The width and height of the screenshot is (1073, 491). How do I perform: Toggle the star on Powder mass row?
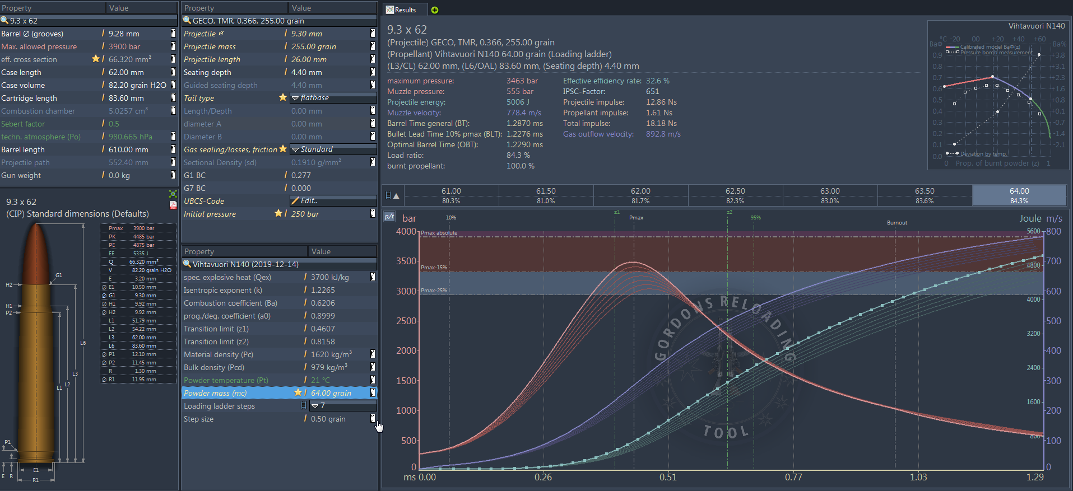(298, 393)
